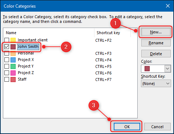Tick the Project X checkbox
Image resolution: width=174 pixels, height=134 pixels.
7,60
